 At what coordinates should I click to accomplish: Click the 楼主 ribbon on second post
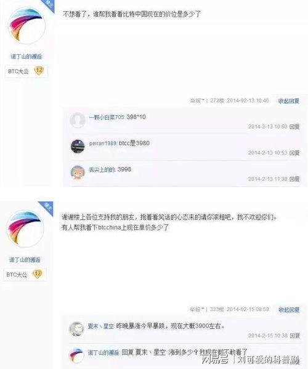(x=47, y=208)
